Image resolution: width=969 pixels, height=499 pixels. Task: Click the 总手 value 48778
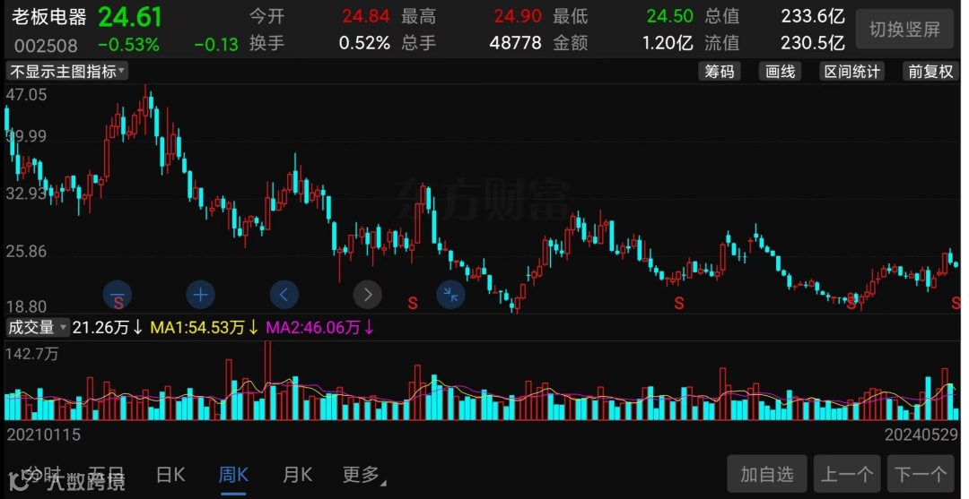tap(515, 43)
